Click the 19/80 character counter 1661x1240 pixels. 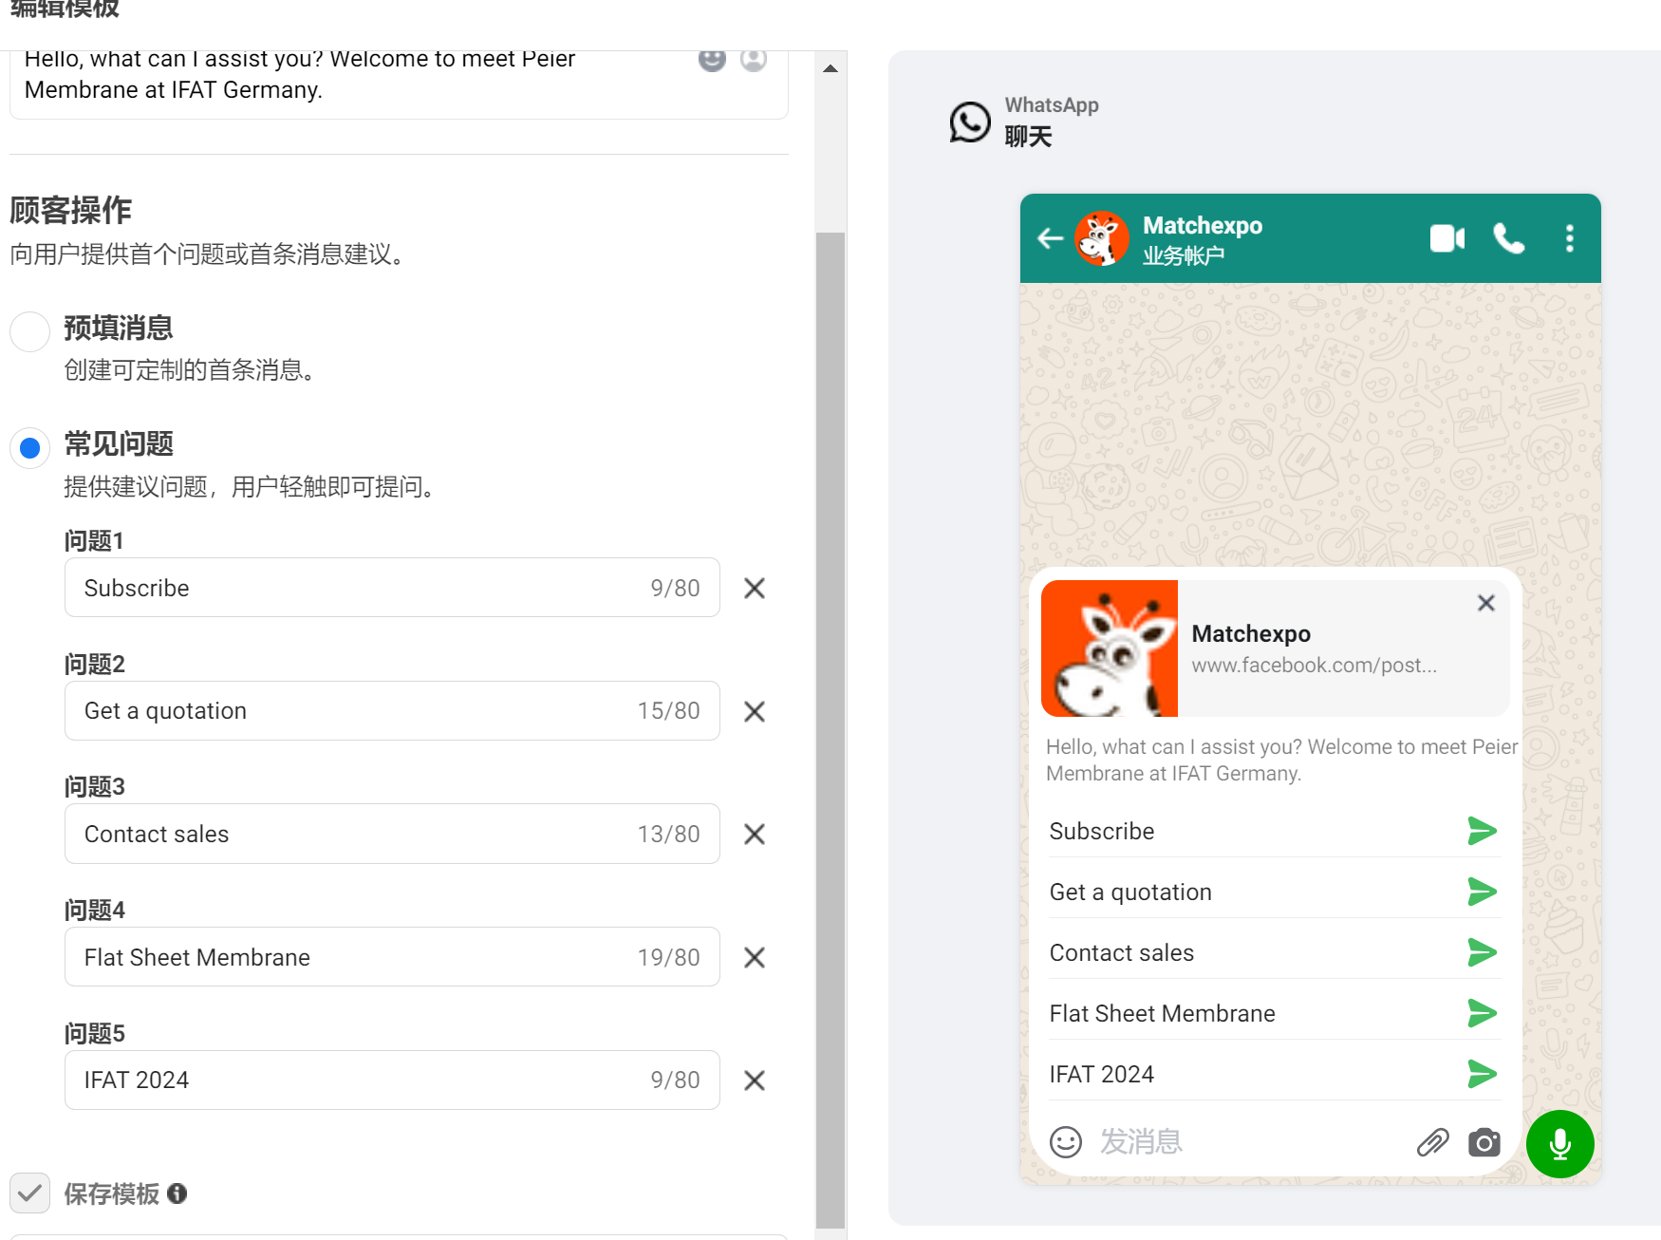coord(668,957)
